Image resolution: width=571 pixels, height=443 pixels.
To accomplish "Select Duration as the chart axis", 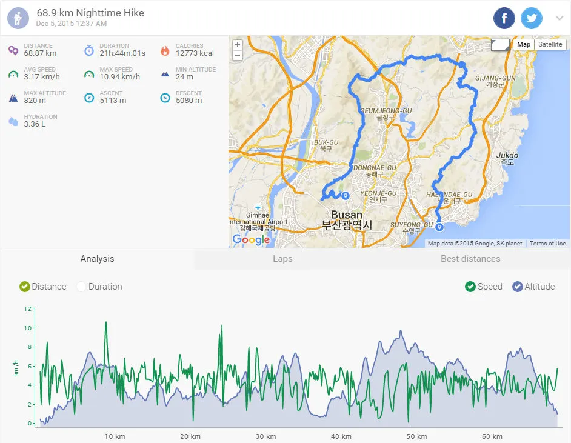I will 81,287.
